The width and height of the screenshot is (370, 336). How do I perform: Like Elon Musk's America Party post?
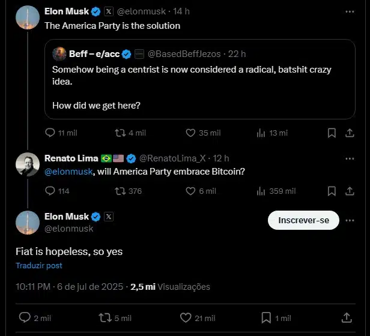[190, 133]
